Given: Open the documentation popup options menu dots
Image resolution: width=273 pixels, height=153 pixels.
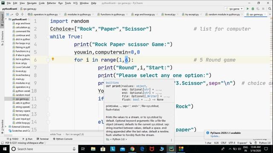Looking at the screenshot, I should [x=171, y=140].
